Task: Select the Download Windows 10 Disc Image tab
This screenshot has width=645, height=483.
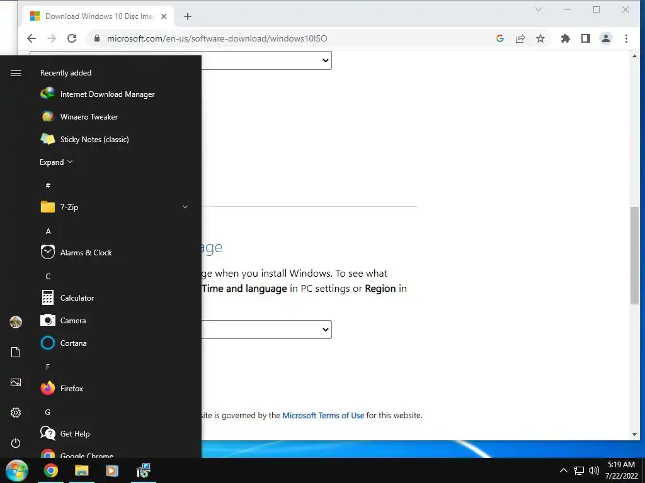Action: [98, 16]
